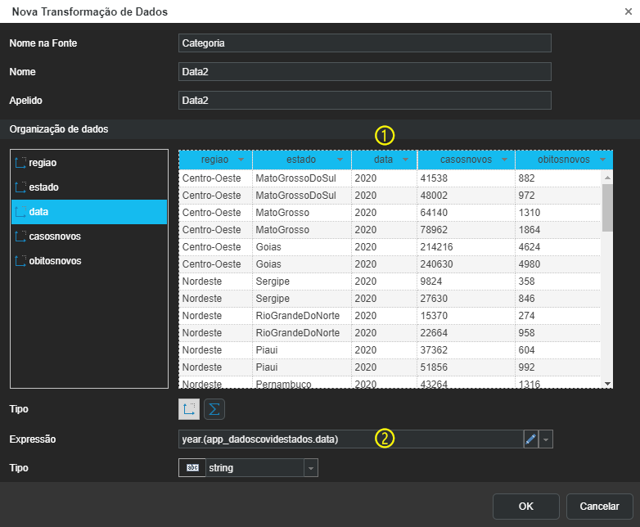Click cell with value 15370
Image resolution: width=640 pixels, height=527 pixels.
(x=466, y=316)
